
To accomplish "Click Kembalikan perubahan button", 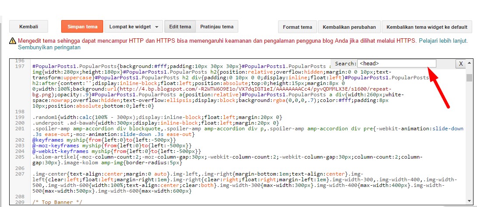I will tap(349, 27).
